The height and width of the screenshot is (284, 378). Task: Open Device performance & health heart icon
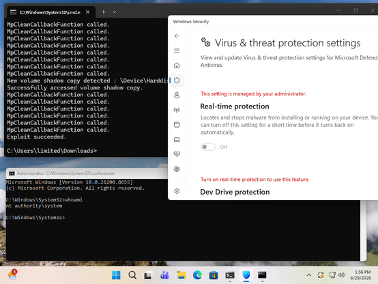click(177, 154)
